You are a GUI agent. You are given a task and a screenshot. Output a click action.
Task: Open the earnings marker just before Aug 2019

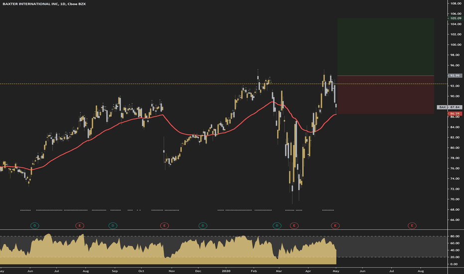(80, 226)
